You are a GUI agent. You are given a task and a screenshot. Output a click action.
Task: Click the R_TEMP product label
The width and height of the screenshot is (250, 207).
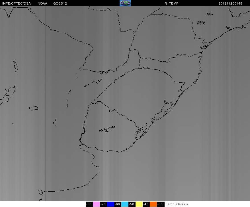click(x=171, y=3)
